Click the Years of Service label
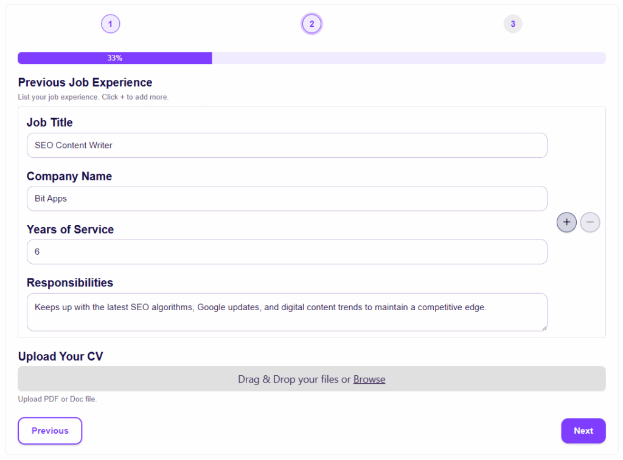623x460 pixels. coord(70,230)
